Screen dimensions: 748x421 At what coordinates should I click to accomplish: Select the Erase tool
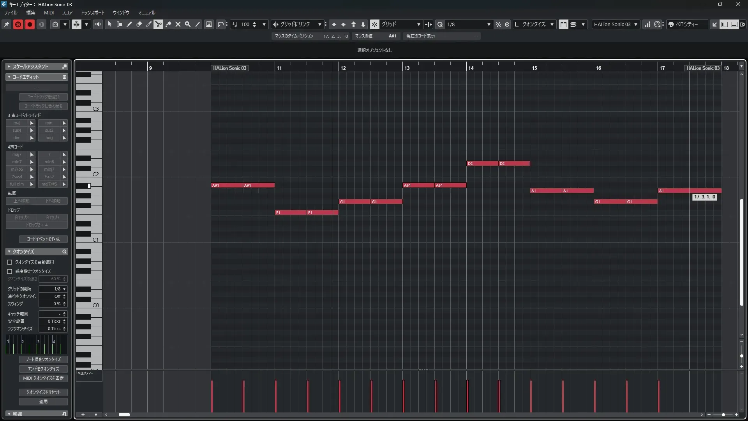(x=139, y=24)
